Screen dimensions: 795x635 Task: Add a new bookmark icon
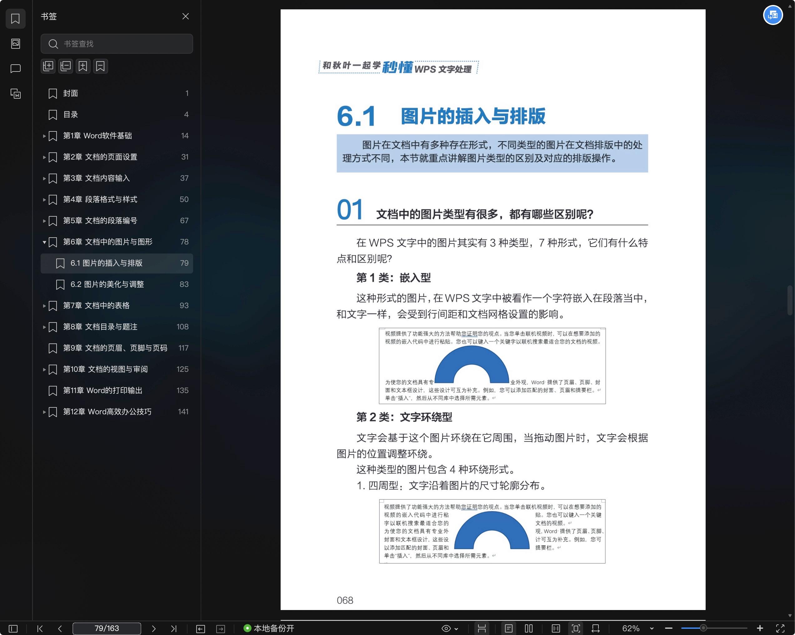point(83,66)
